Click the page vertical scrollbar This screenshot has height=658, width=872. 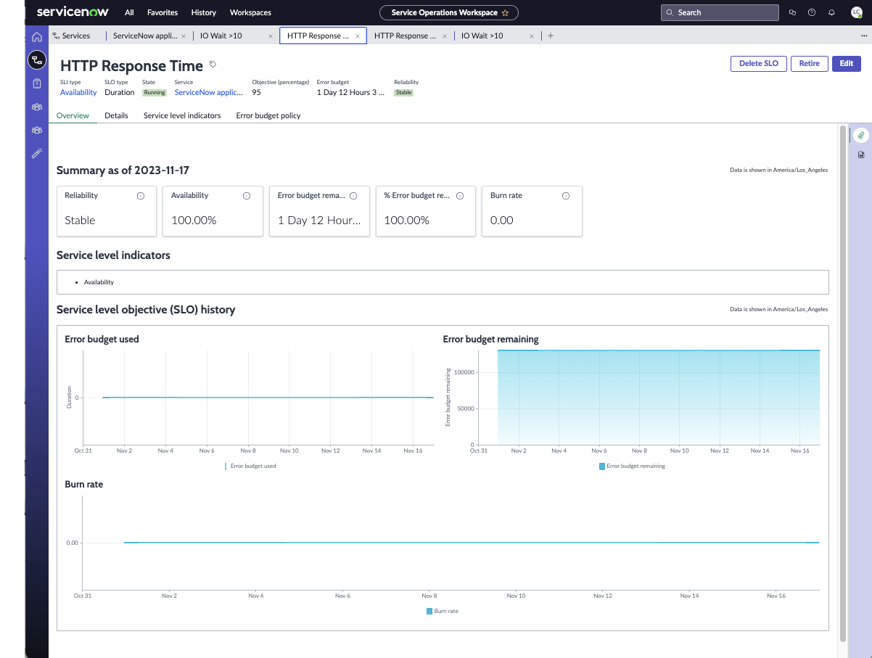click(x=843, y=383)
